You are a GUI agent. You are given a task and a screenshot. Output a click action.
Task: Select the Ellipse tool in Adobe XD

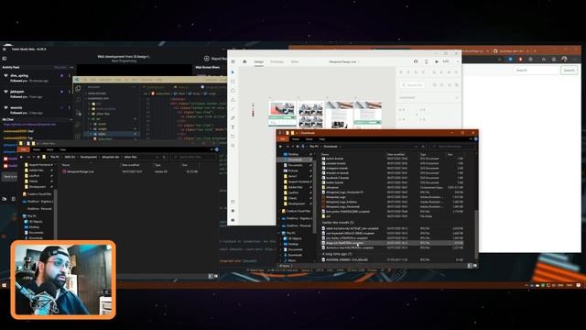pyautogui.click(x=233, y=91)
